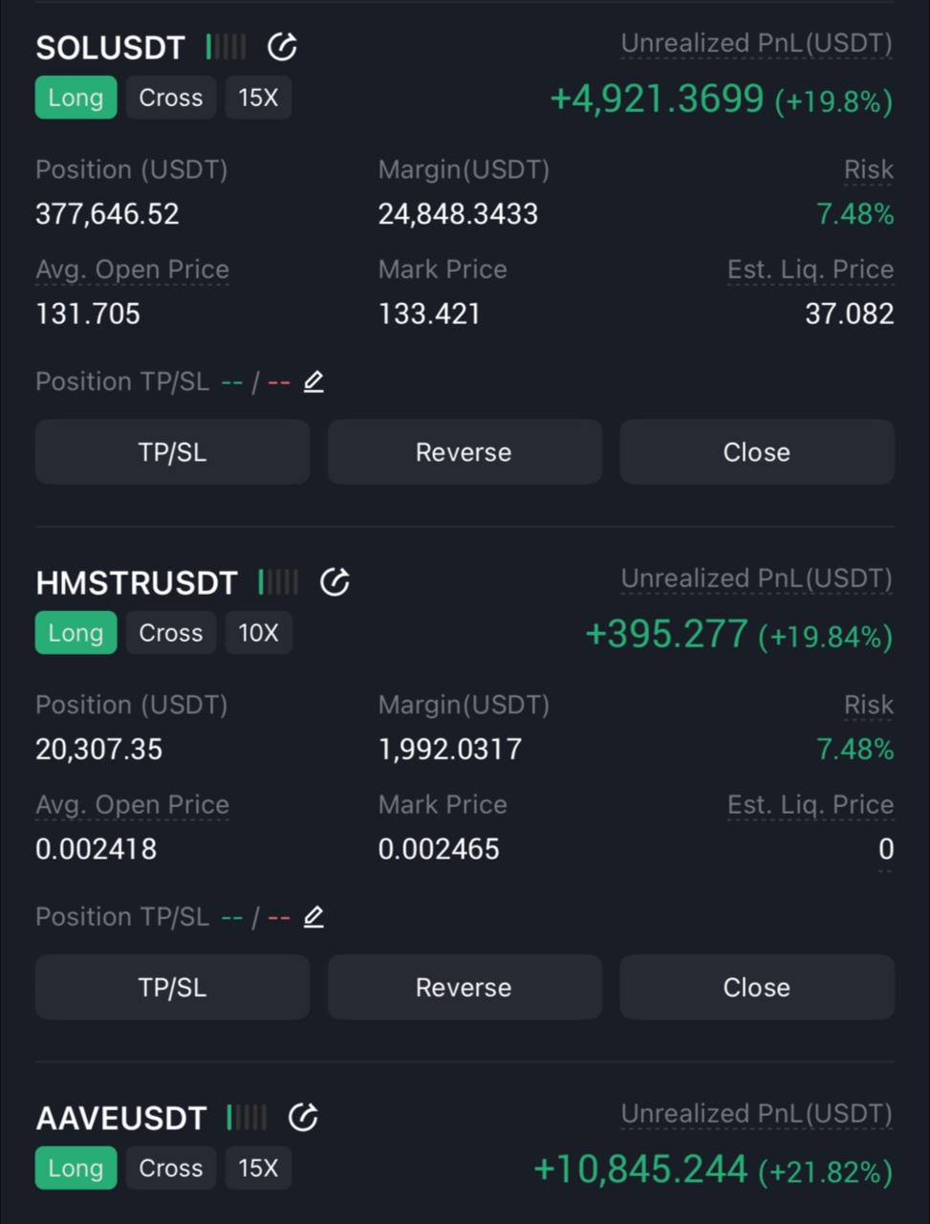930x1224 pixels.
Task: Open TP/SL for HMSTRUSDT position
Action: (173, 988)
